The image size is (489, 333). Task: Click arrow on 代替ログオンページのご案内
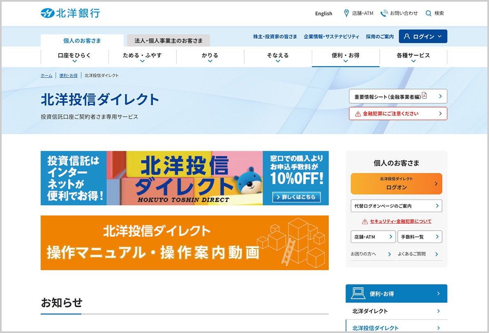coord(437,206)
